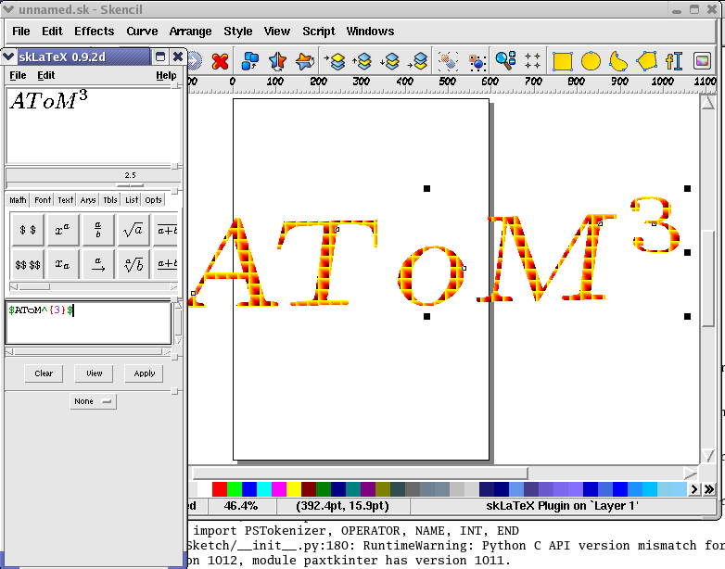
Task: Click the move layer down one icon
Action: click(x=390, y=61)
